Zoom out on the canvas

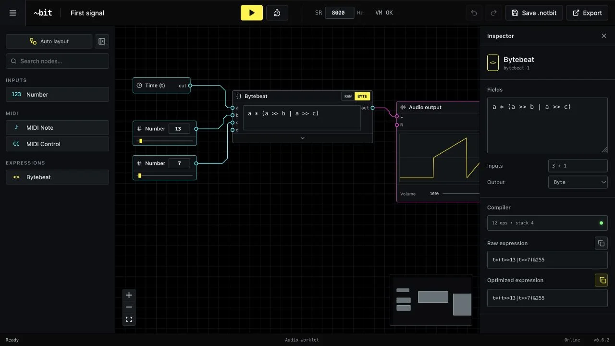[x=129, y=307]
